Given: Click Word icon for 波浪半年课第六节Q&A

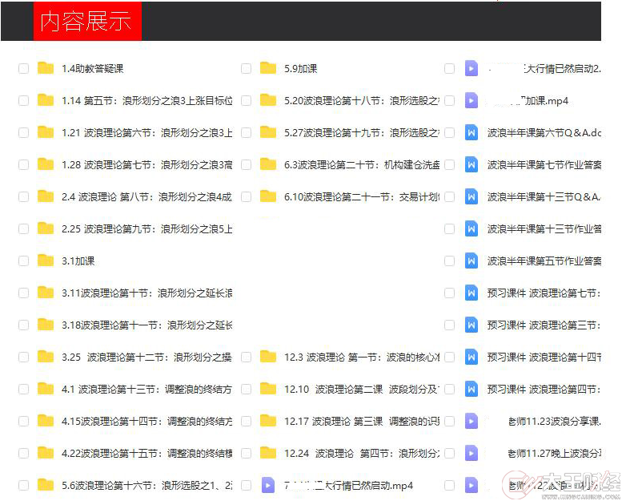Looking at the screenshot, I should [x=472, y=132].
